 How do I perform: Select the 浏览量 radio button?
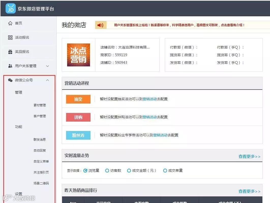point(85,171)
